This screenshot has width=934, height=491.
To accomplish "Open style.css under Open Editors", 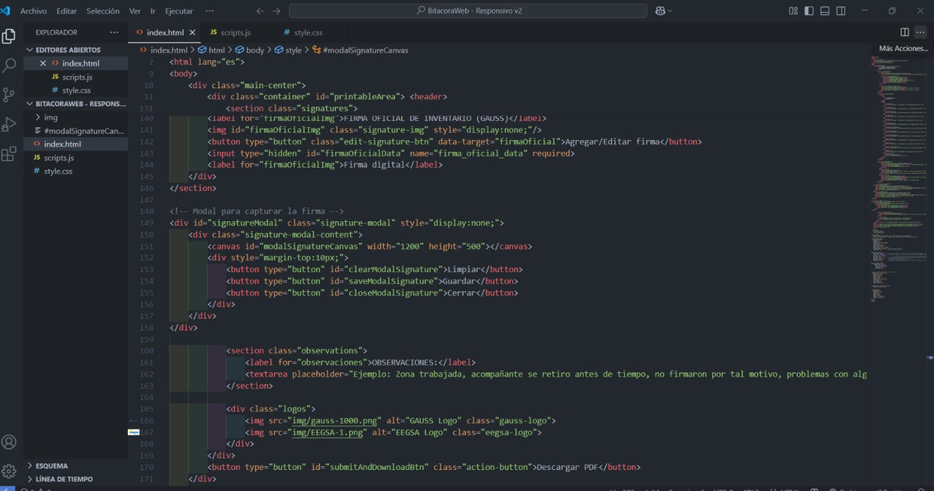I will [x=76, y=90].
